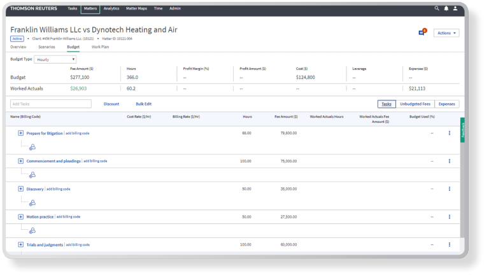489x275 pixels.
Task: Open kebab menu for Prepare for litigation
Action: click(450, 133)
